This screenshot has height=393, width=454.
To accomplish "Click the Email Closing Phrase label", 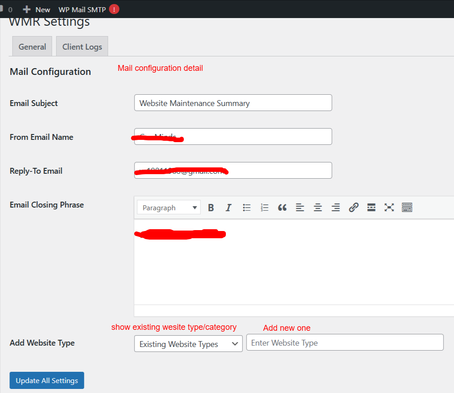I will pos(47,205).
